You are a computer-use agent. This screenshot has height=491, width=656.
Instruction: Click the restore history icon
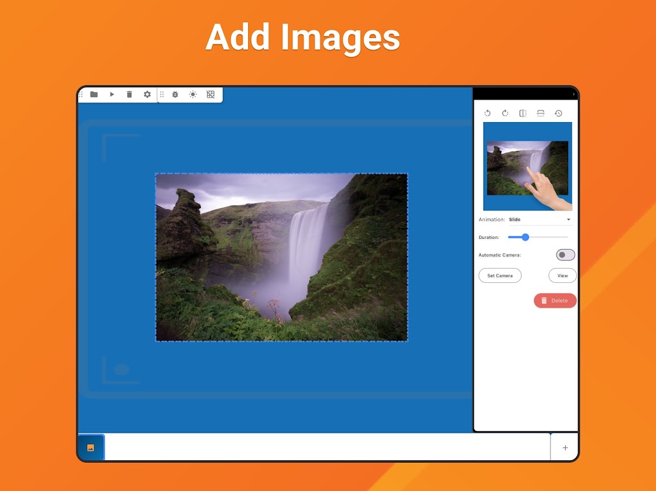558,114
